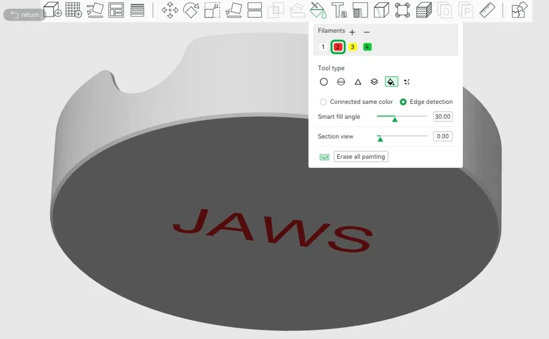This screenshot has width=549, height=339.
Task: Add a filament with the plus icon
Action: click(x=352, y=32)
